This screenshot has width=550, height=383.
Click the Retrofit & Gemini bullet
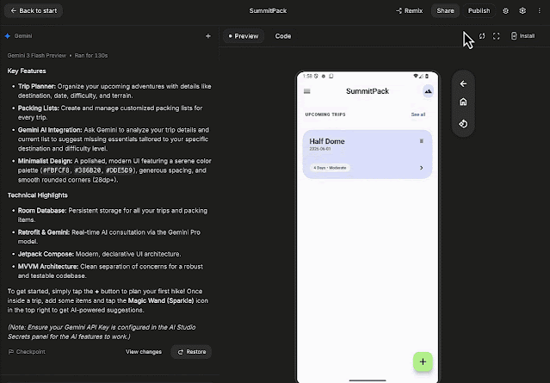[109, 237]
